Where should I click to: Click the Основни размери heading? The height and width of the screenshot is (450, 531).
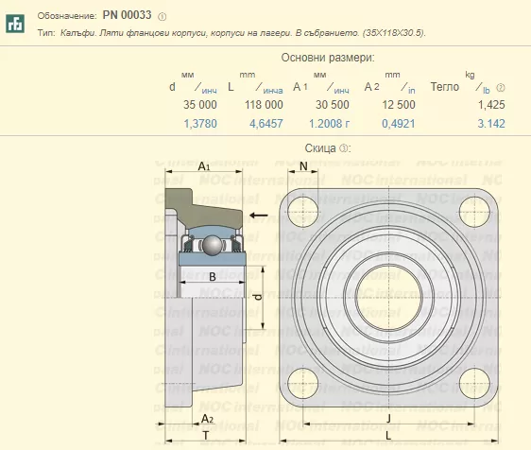point(328,58)
